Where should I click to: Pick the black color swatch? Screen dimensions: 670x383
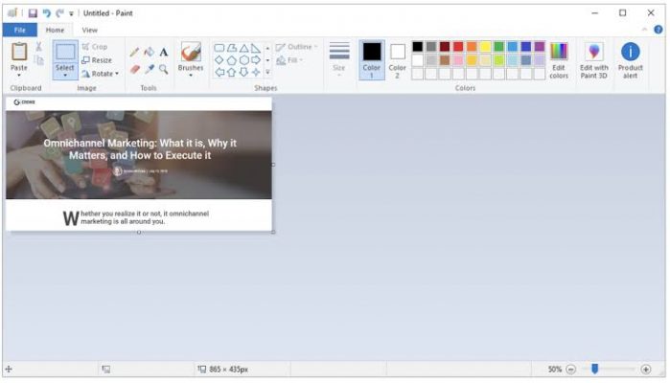[418, 47]
